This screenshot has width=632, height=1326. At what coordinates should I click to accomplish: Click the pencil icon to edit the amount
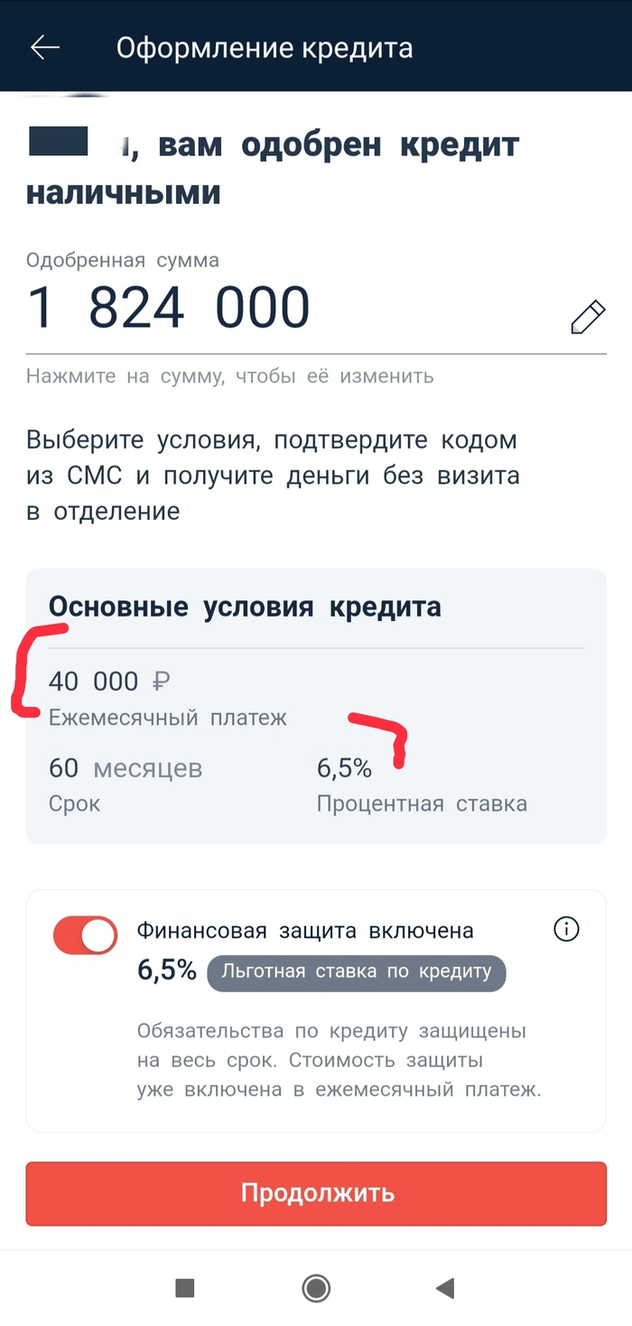click(588, 318)
